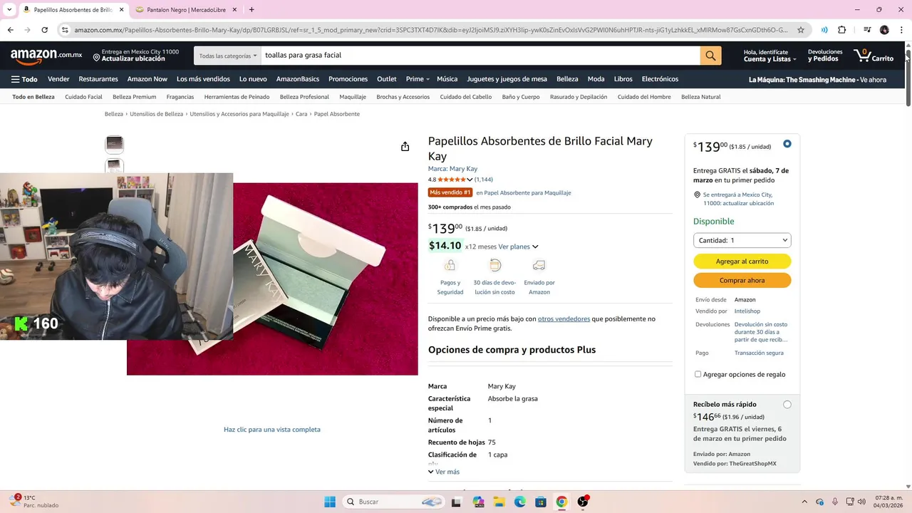Click the Agregar al carrito button
The width and height of the screenshot is (912, 513).
point(742,261)
